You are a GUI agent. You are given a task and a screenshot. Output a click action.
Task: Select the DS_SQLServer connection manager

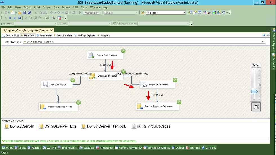pos(19,126)
